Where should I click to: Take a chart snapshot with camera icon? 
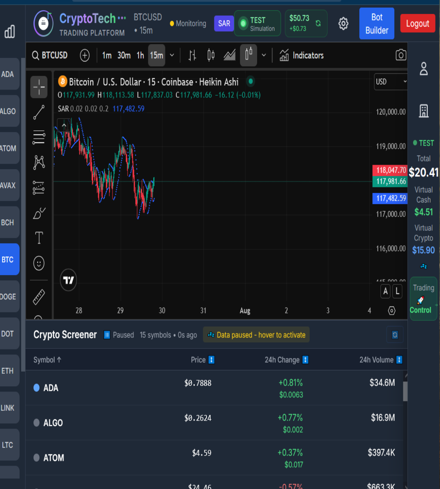click(400, 55)
